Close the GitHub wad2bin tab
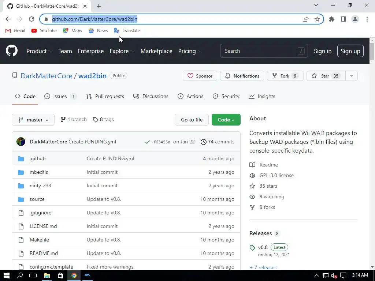The height and width of the screenshot is (281, 375). pos(85,6)
